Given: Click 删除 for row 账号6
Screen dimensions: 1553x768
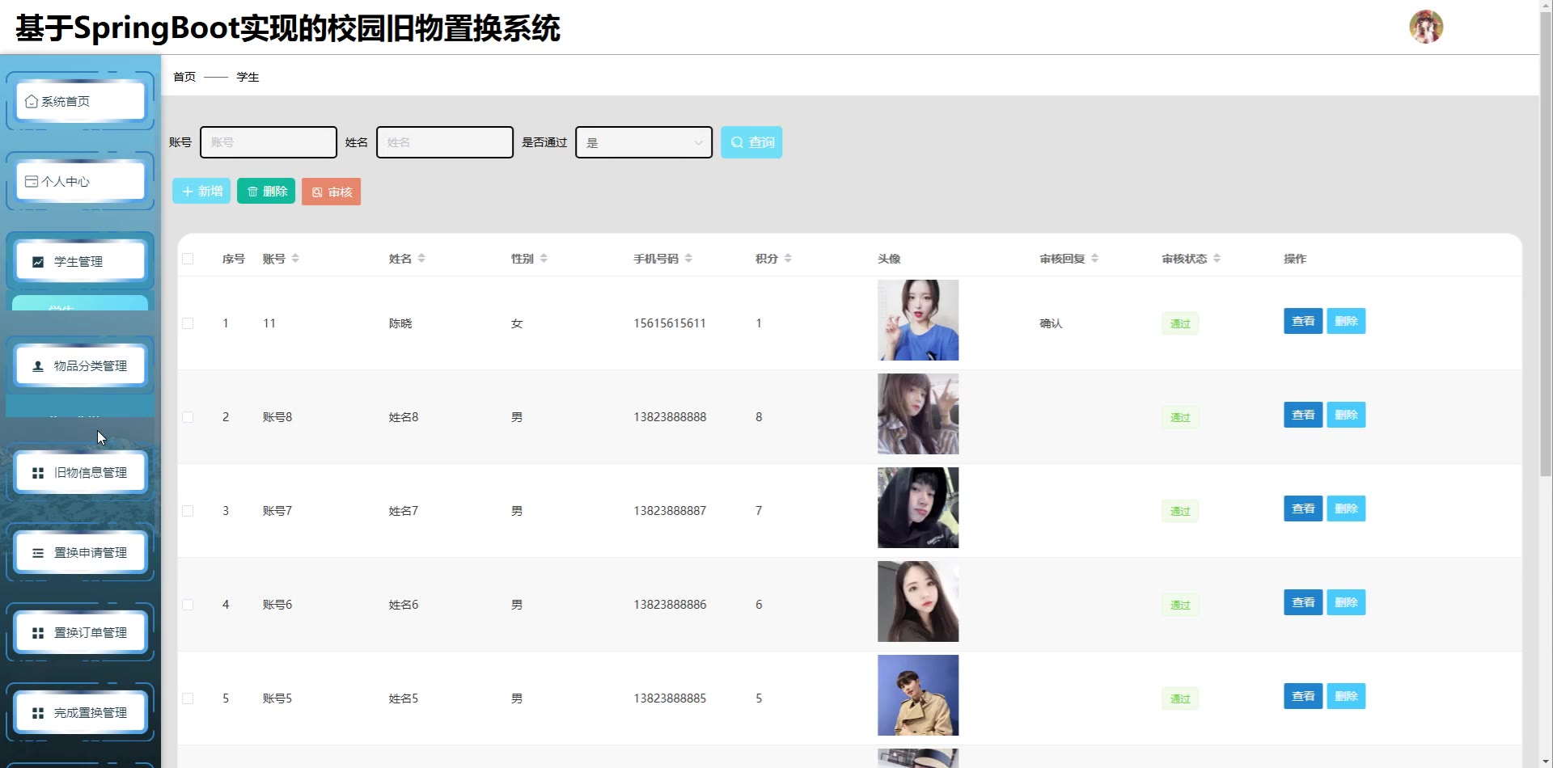Looking at the screenshot, I should (x=1346, y=602).
